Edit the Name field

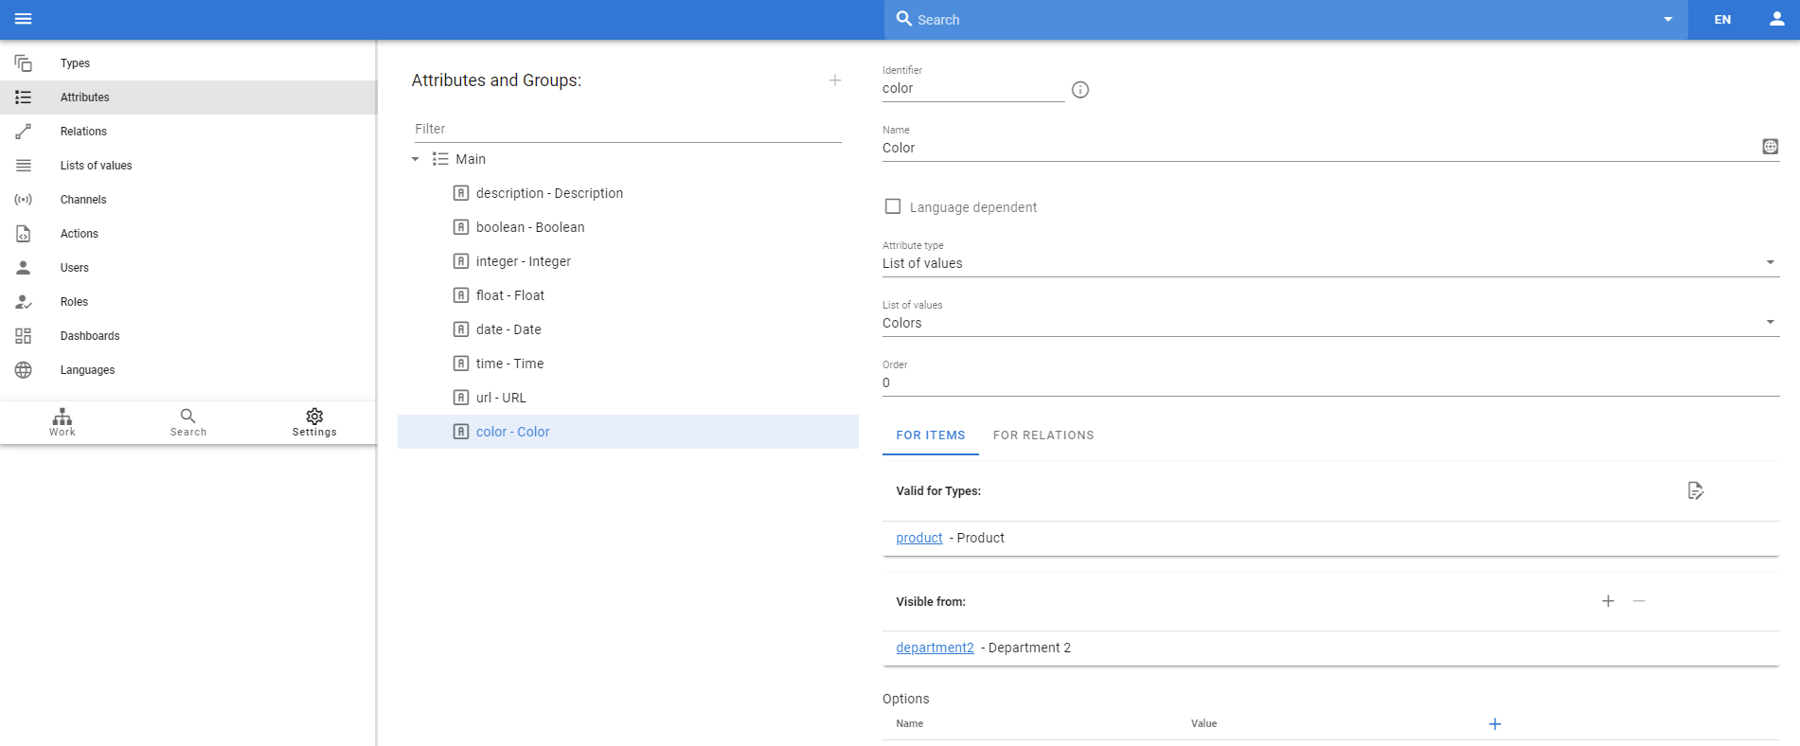(x=1318, y=148)
